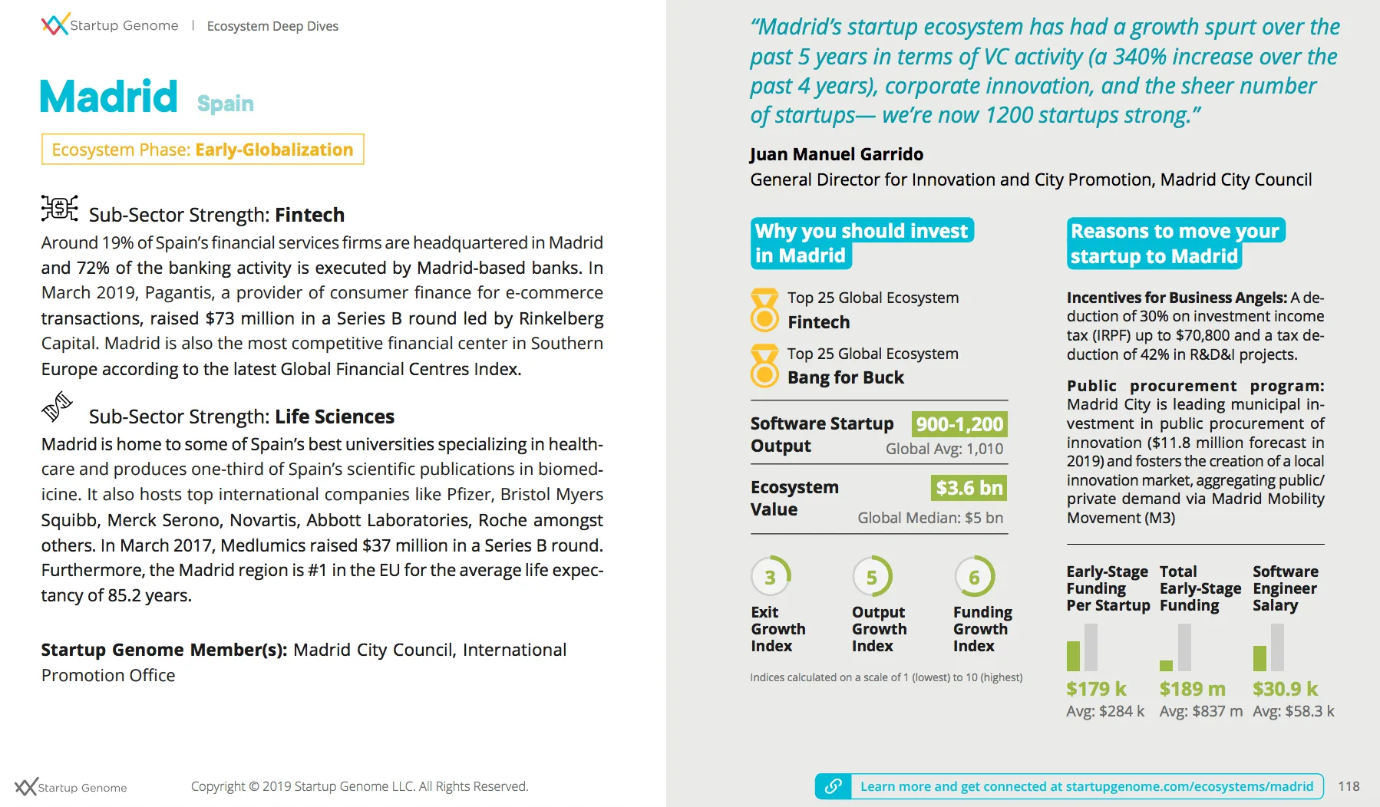The height and width of the screenshot is (807, 1380).
Task: Click the footer Startup Genome logo
Action: point(71,787)
